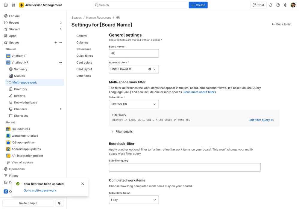The height and width of the screenshot is (209, 299).
Task: Click the Jira Service Management logo
Action: [x=40, y=5]
